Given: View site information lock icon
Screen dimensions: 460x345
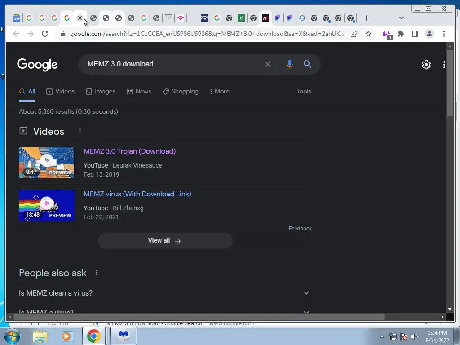Looking at the screenshot, I should [63, 34].
